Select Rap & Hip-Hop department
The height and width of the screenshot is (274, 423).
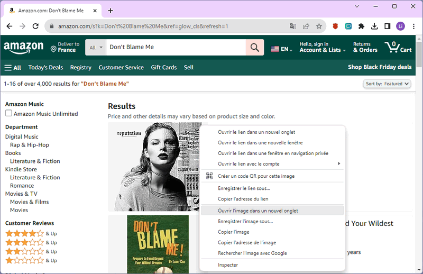(30, 145)
